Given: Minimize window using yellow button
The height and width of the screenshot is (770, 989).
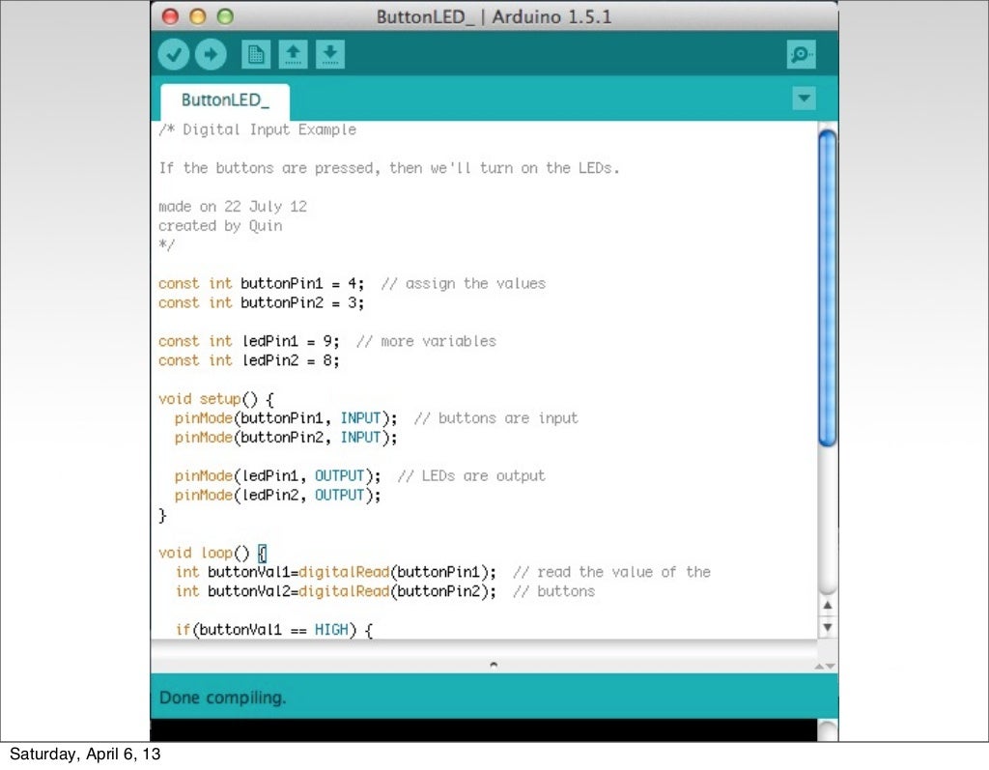Looking at the screenshot, I should 198,16.
